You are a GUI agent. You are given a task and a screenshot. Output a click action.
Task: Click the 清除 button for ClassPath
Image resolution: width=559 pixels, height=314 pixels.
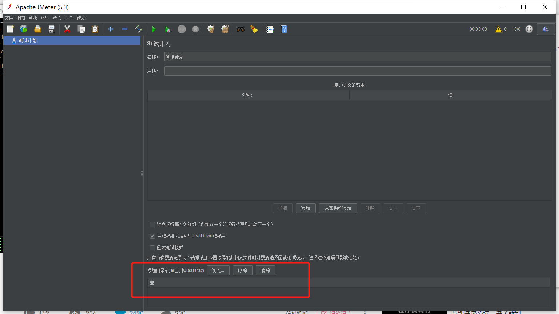(266, 270)
